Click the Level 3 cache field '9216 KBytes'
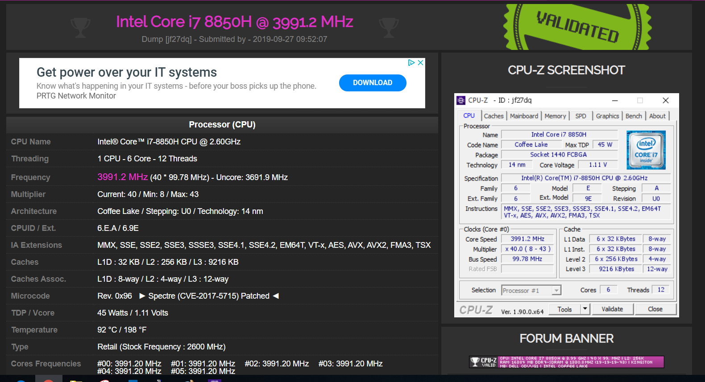This screenshot has height=382, width=705. click(616, 269)
